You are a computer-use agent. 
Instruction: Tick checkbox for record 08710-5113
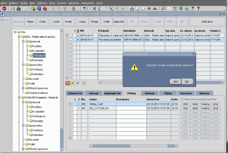pos(71,35)
